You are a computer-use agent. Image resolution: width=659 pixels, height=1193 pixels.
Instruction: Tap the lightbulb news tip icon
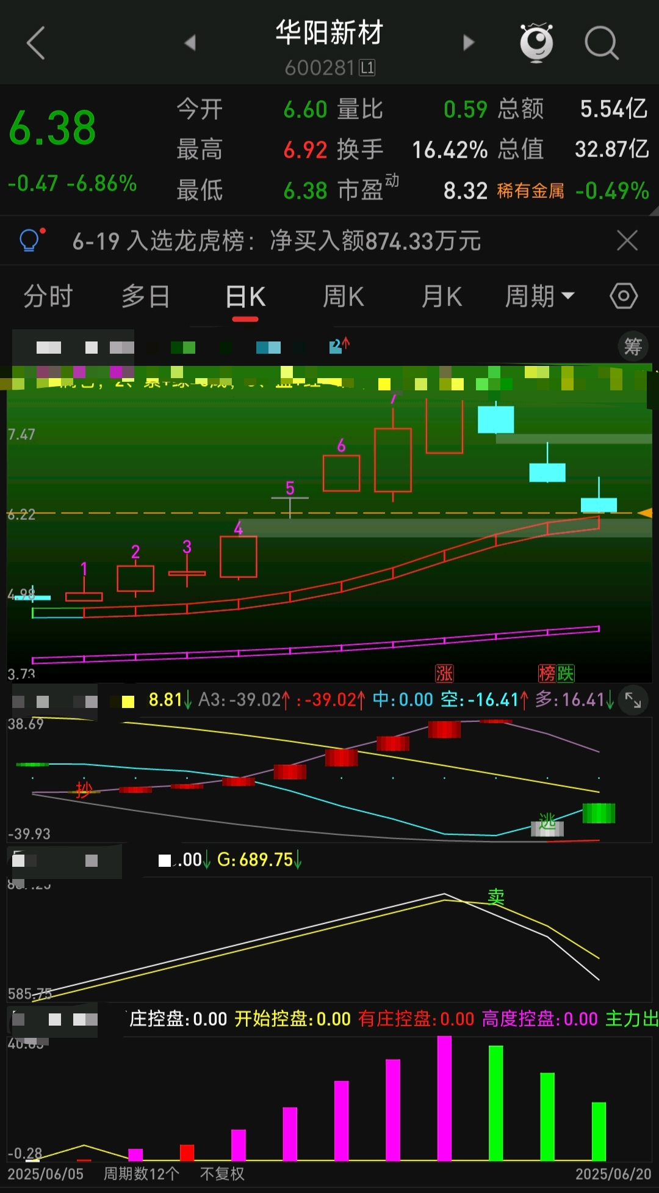click(31, 240)
